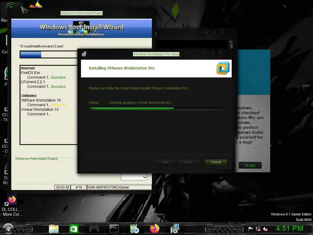Click the "Vmwar Workstation 12" entry
313x235 pixels.
pyautogui.click(x=40, y=110)
